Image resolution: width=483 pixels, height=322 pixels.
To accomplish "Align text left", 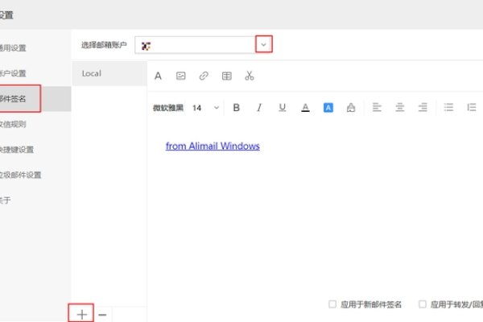I will coord(377,107).
